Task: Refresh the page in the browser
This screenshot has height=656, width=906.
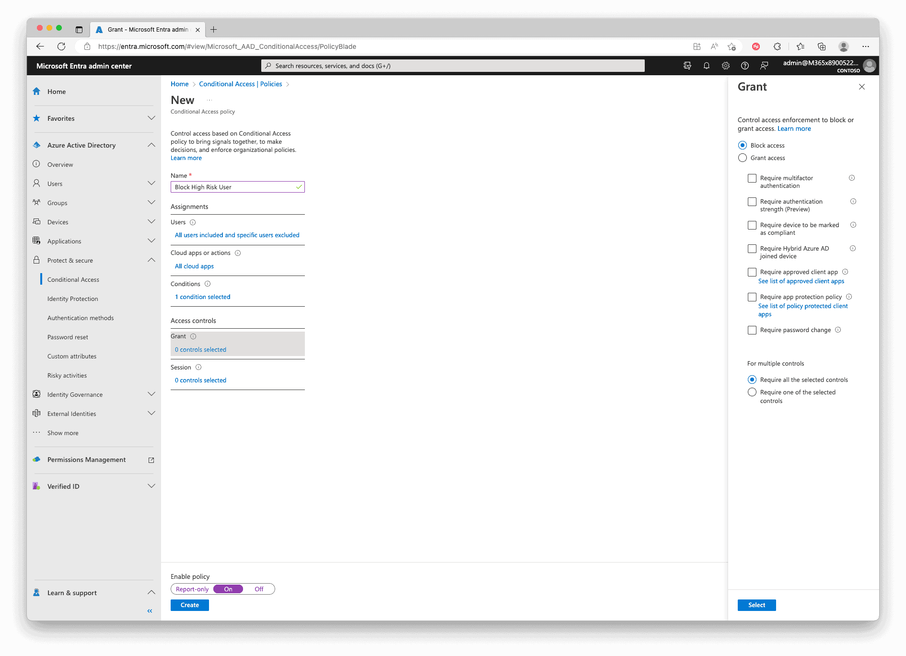Action: click(x=61, y=46)
